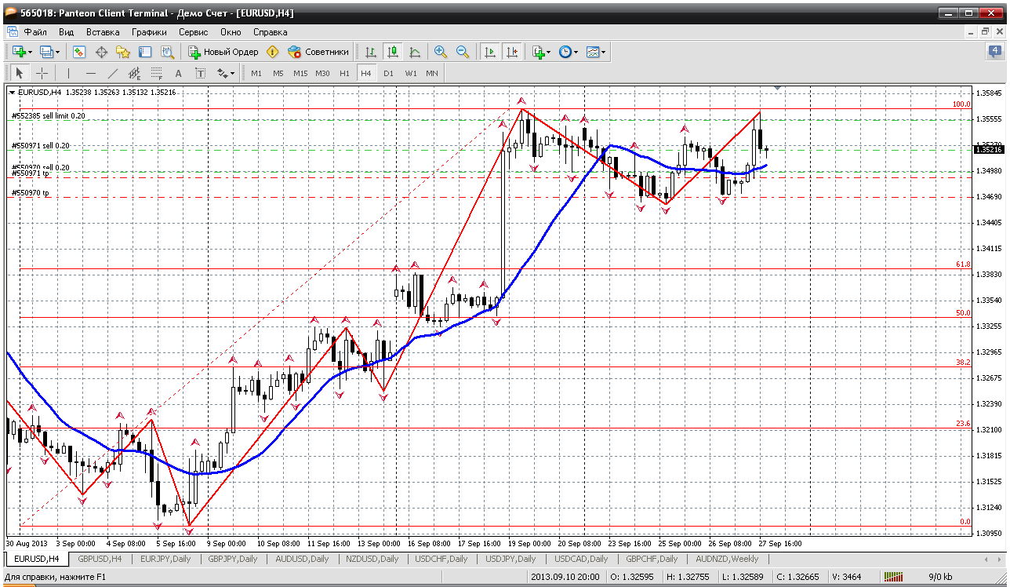1010x587 pixels.
Task: Open the Navigator folder-star icon
Action: pyautogui.click(x=123, y=52)
